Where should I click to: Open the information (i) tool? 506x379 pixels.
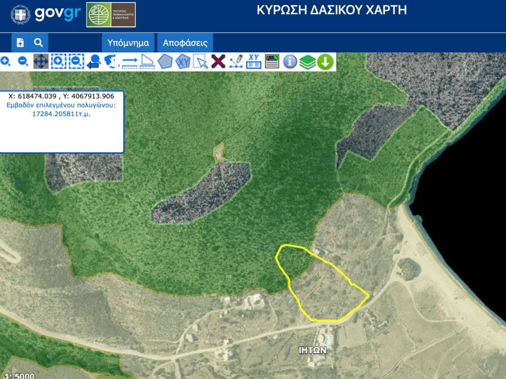click(290, 62)
